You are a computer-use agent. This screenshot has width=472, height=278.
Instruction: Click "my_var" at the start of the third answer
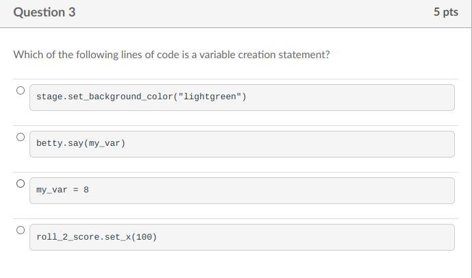pyautogui.click(x=52, y=190)
